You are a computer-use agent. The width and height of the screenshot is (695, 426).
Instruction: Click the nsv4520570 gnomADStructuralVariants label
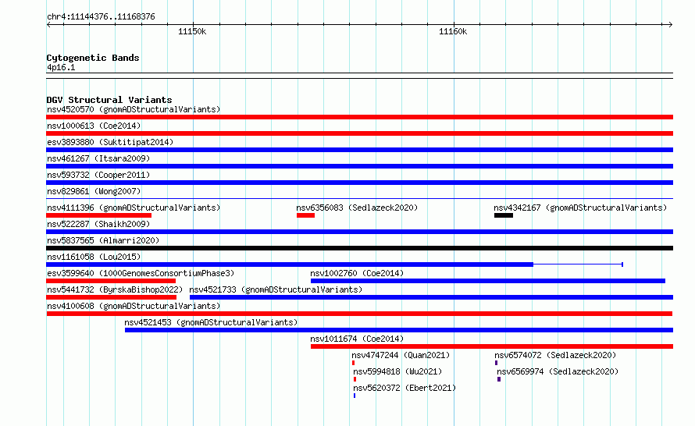point(134,109)
